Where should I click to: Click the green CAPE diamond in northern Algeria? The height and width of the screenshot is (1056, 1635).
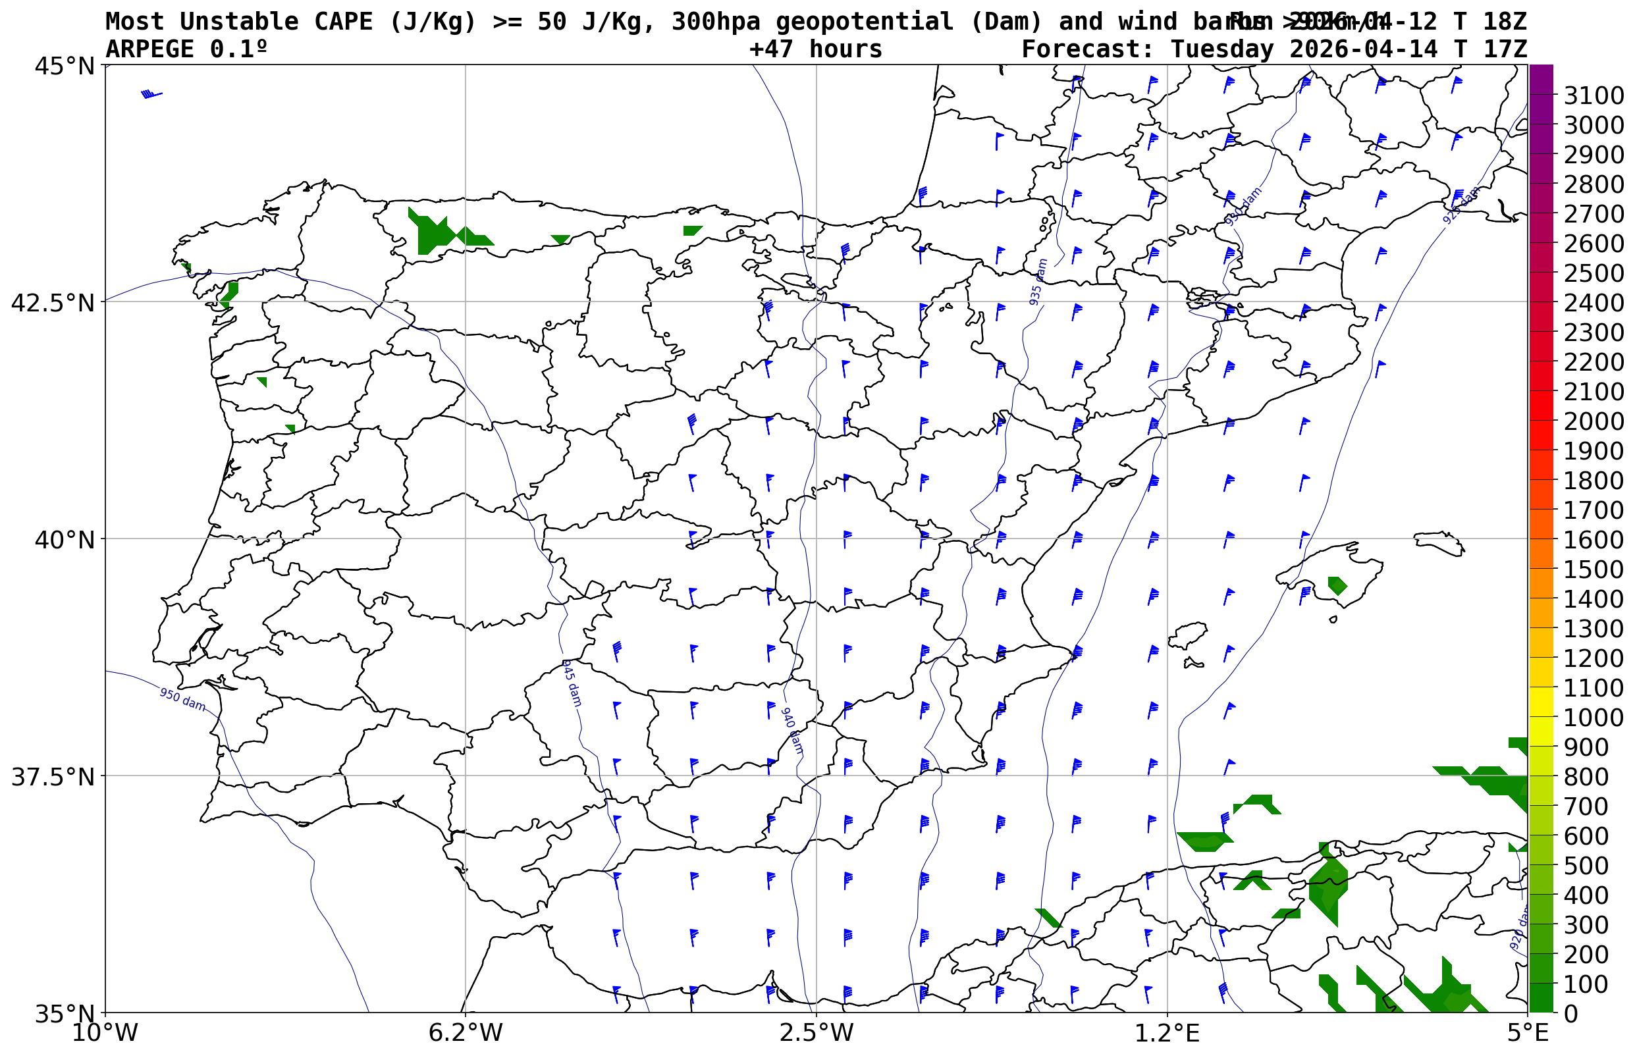(1328, 887)
